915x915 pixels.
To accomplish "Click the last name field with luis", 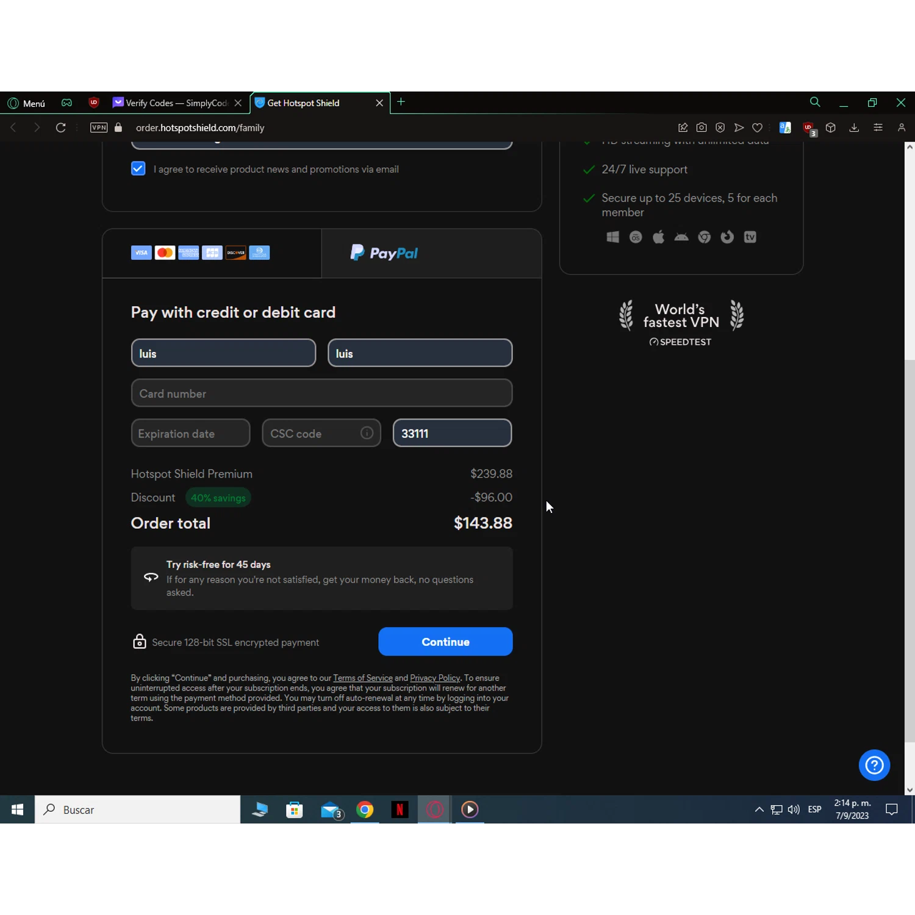I will (x=420, y=353).
